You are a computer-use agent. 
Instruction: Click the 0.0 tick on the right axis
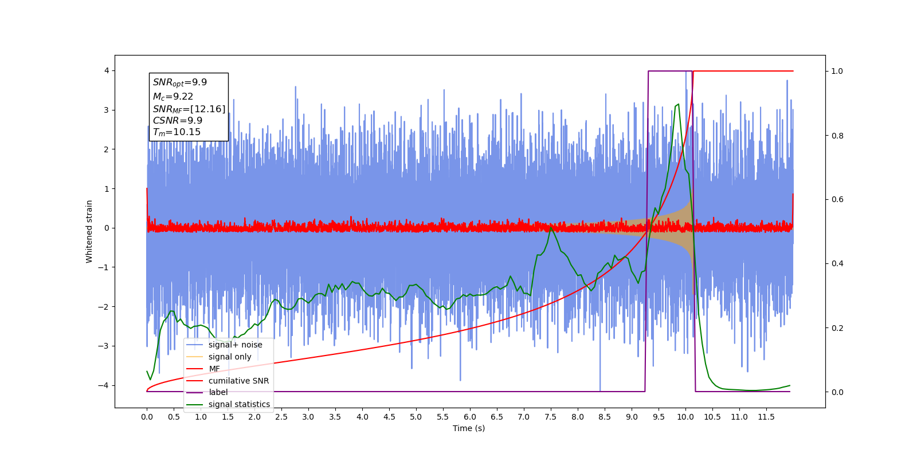click(x=837, y=392)
